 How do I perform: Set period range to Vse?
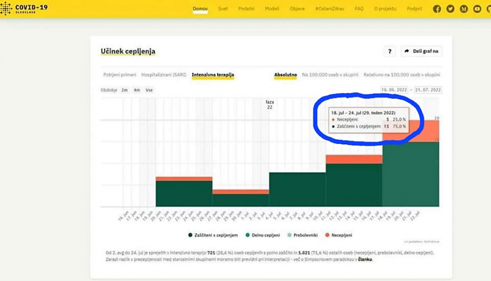point(149,90)
